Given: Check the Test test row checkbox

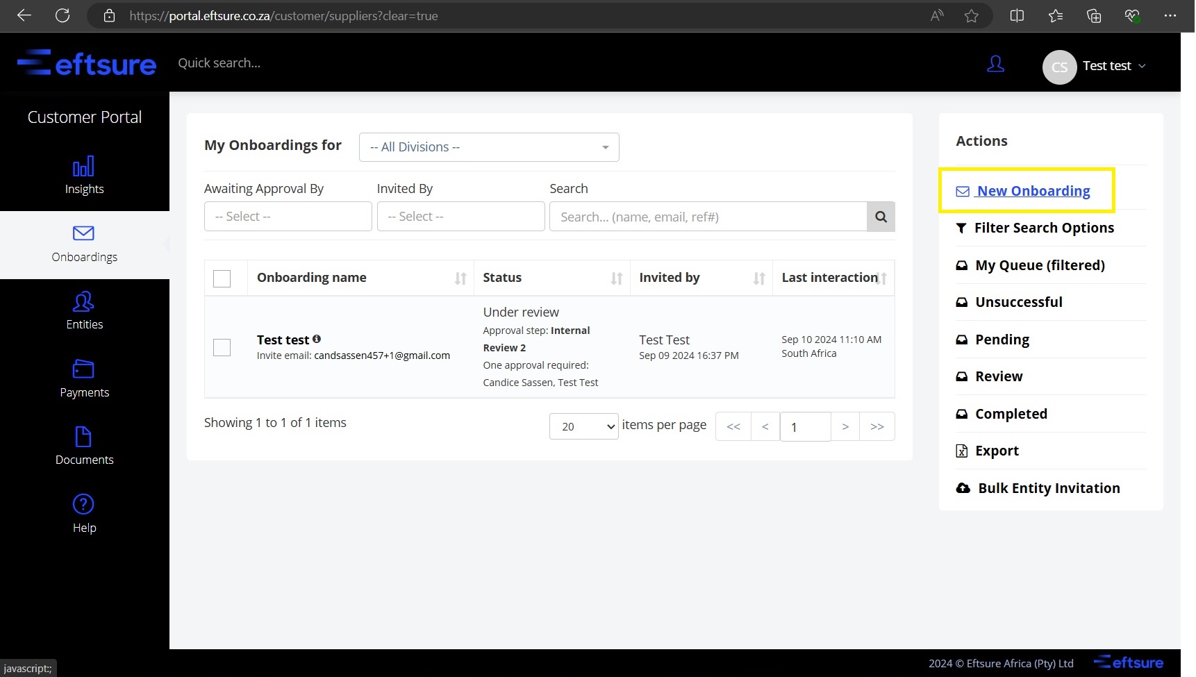Looking at the screenshot, I should pos(222,347).
